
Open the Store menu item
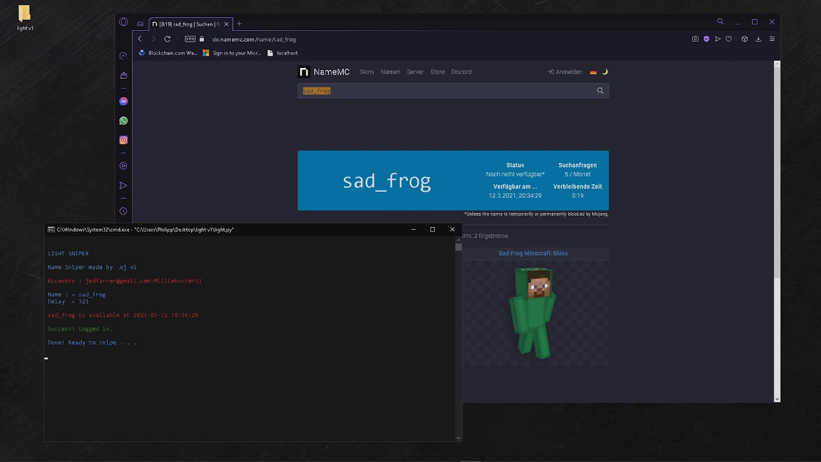[437, 72]
